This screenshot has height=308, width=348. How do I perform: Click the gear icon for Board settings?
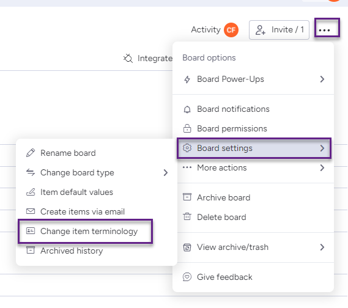pos(187,148)
